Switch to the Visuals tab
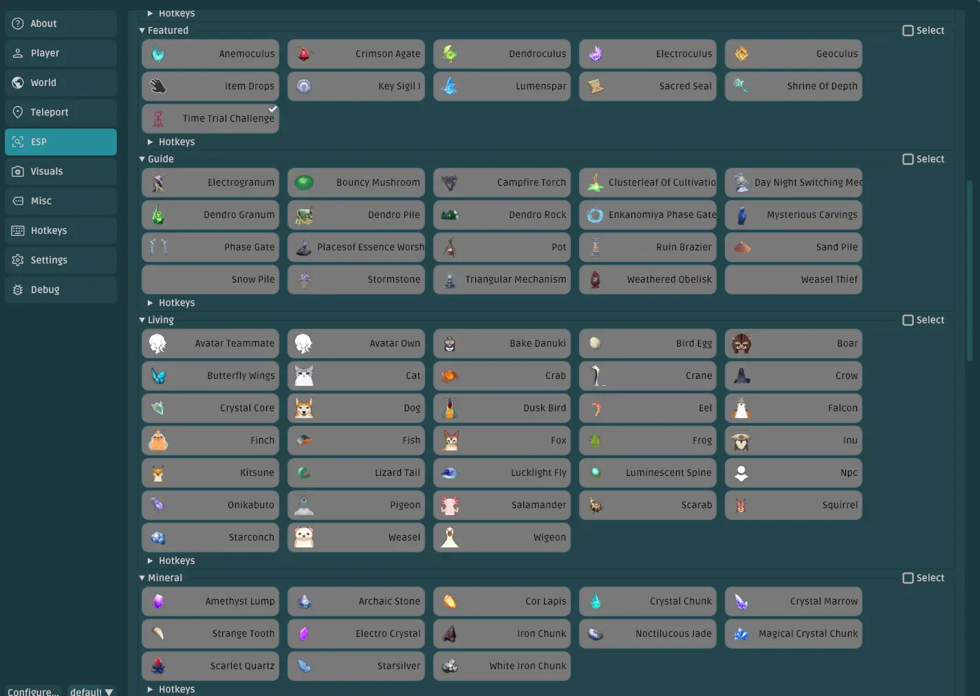980x696 pixels. click(61, 171)
